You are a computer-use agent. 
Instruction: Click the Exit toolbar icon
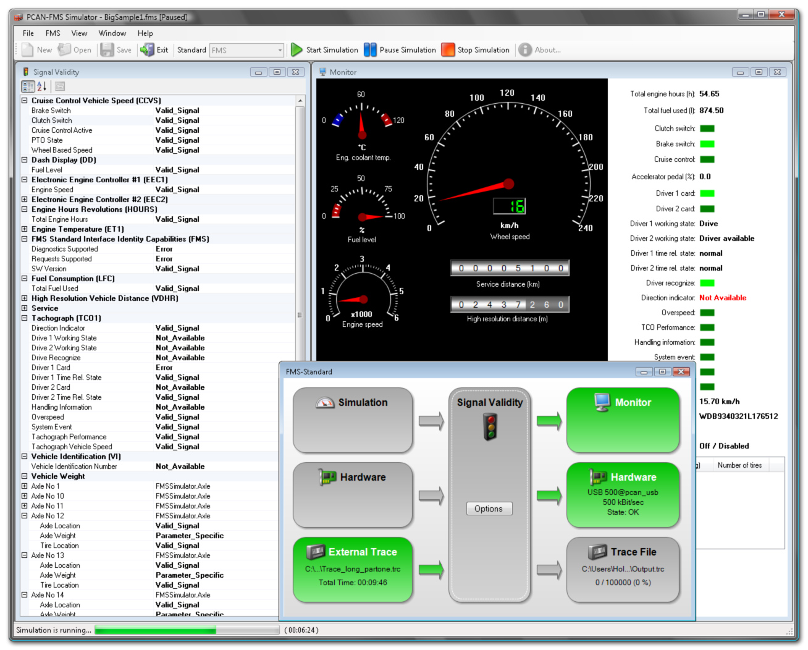point(147,50)
